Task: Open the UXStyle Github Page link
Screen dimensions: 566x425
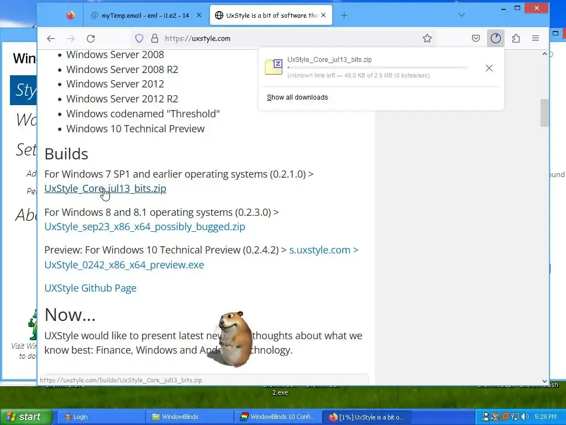Action: tap(90, 288)
